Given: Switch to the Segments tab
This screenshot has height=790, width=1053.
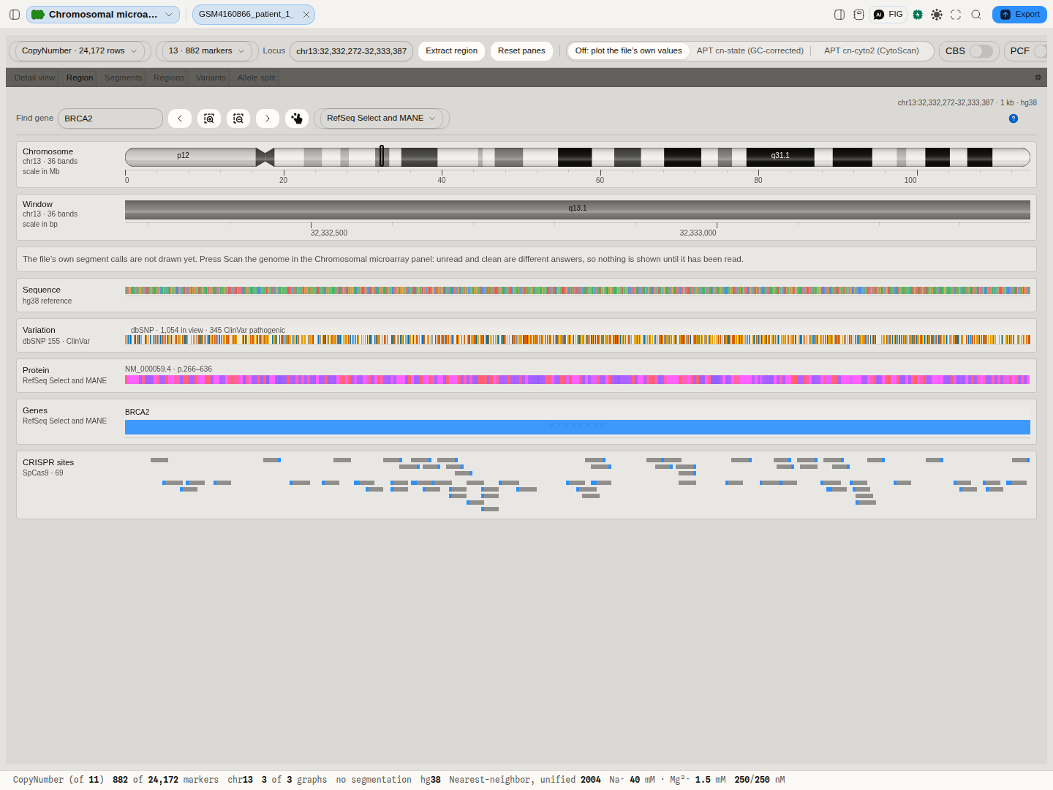Looking at the screenshot, I should [x=123, y=78].
